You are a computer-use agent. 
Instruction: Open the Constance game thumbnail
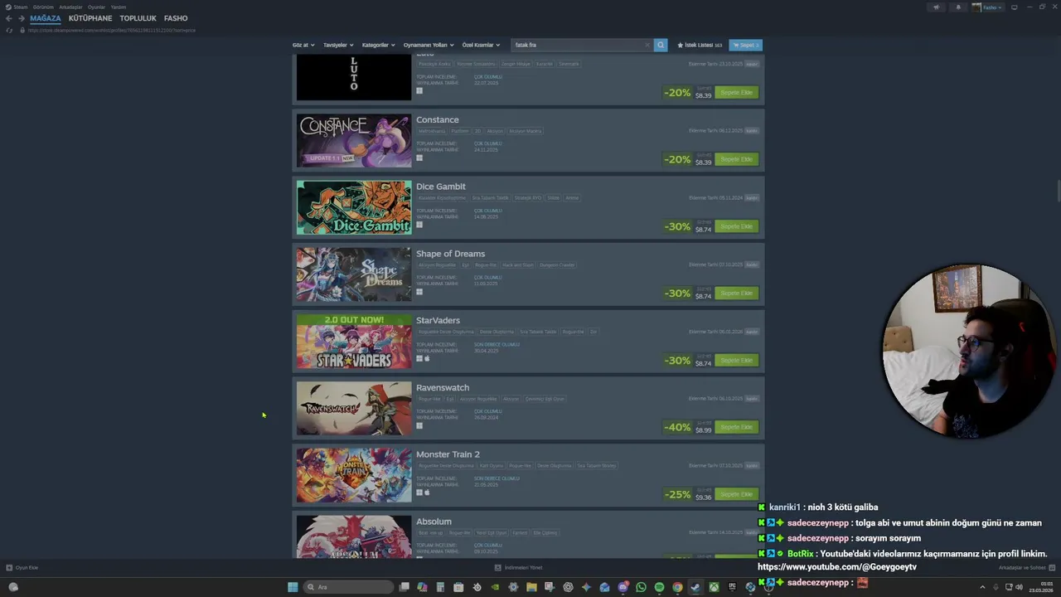[354, 140]
